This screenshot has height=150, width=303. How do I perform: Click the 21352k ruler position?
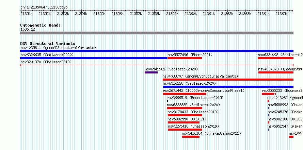[x=45, y=14]
